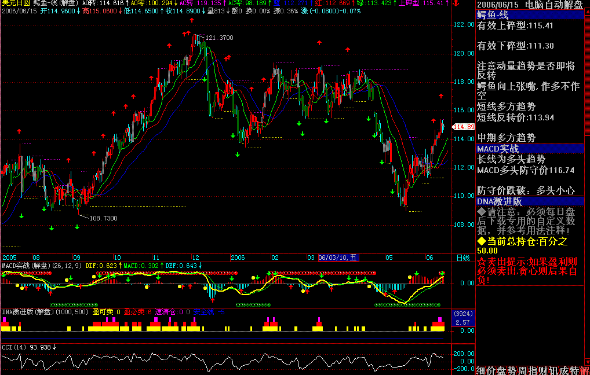The height and width of the screenshot is (375, 590).
Task: Click the AC零:98.189 value
Action: (247, 3)
